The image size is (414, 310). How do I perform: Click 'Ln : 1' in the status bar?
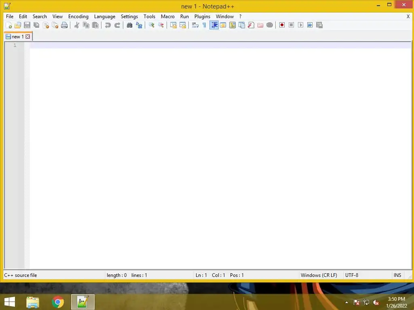coord(201,275)
